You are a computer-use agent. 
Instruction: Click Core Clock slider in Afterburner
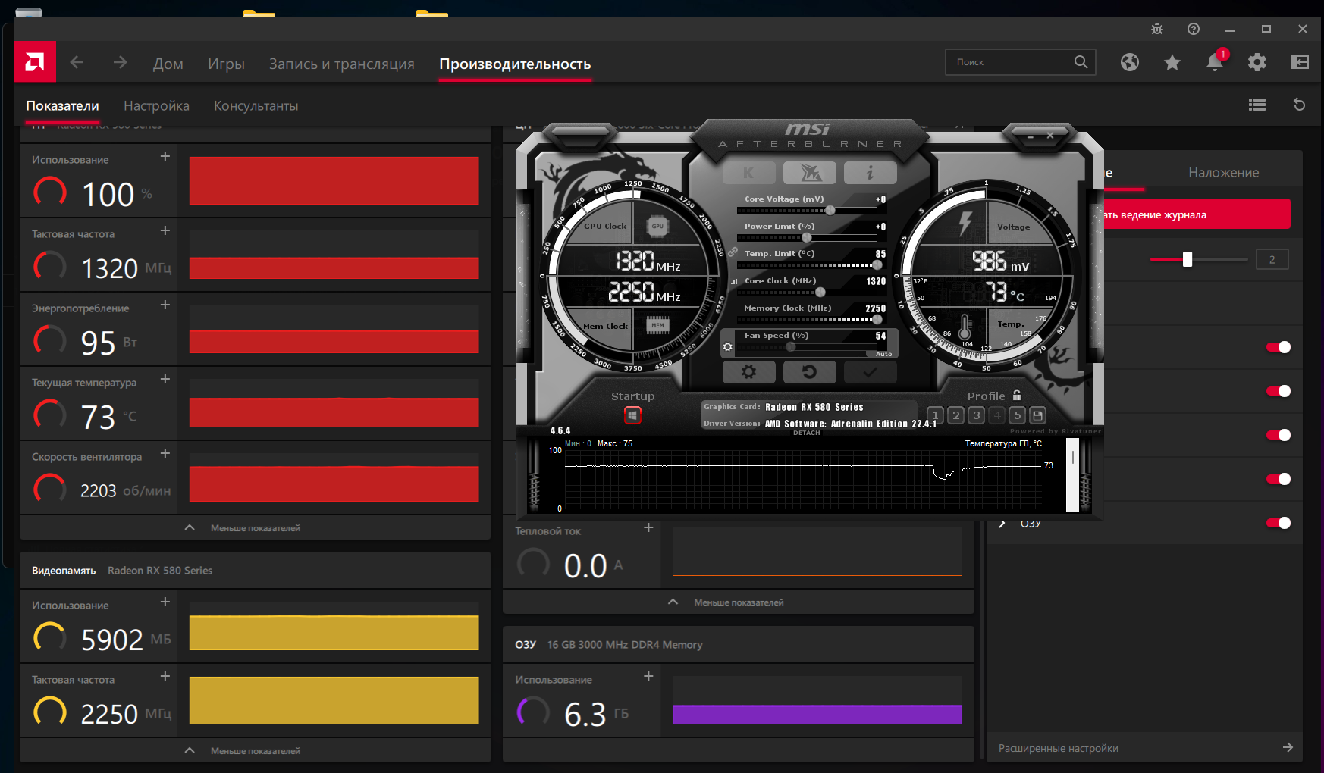coord(807,293)
